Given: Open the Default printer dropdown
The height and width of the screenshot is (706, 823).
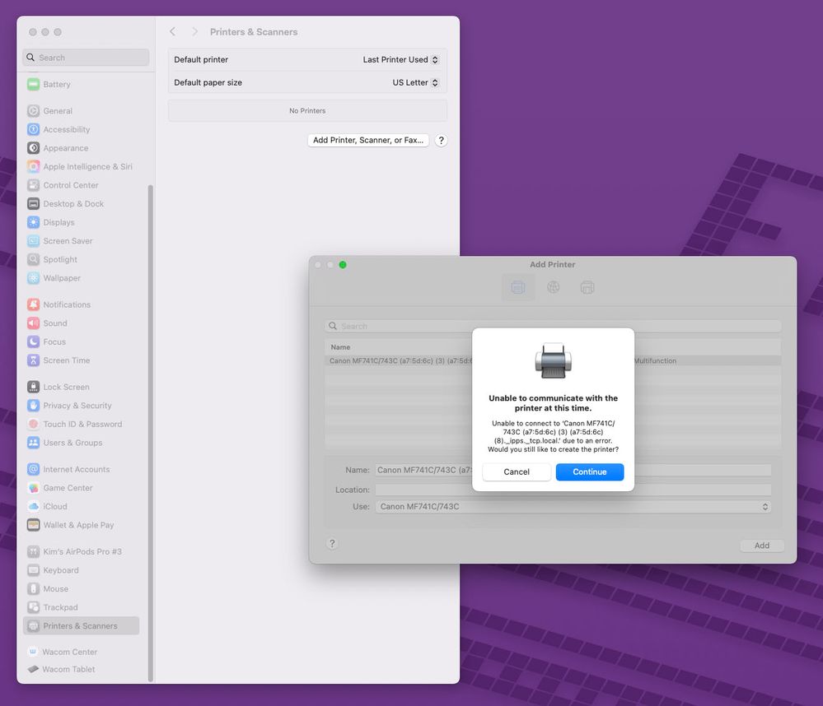Looking at the screenshot, I should [400, 59].
